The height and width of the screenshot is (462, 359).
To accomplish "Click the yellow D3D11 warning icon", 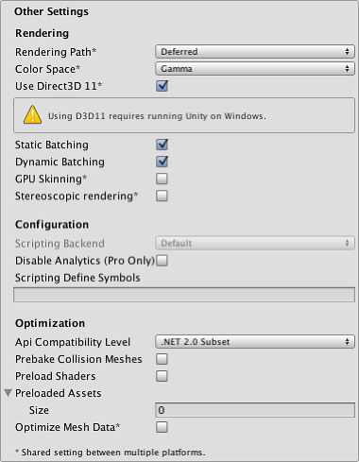I will pos(32,114).
